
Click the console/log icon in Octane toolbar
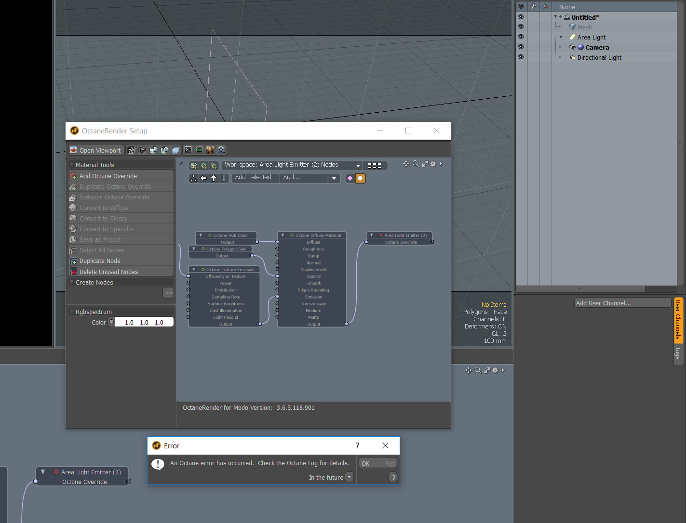pos(188,150)
